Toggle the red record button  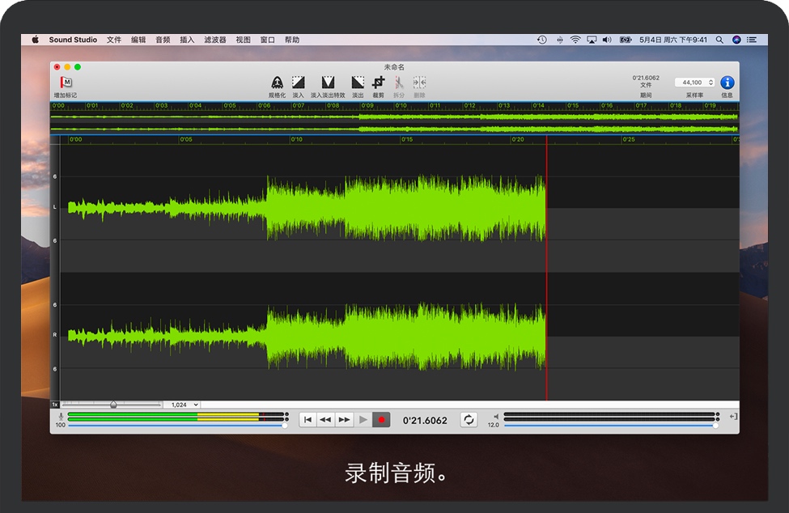(x=381, y=420)
